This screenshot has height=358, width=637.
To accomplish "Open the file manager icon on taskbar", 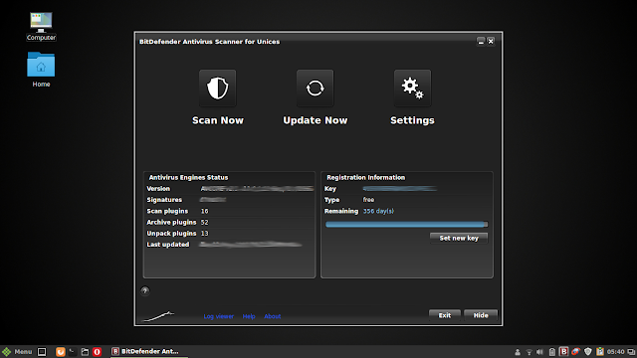I will click(85, 351).
